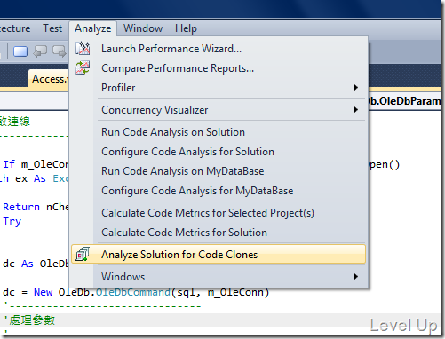Open the Test menu
Image resolution: width=445 pixels, height=339 pixels.
click(x=52, y=28)
